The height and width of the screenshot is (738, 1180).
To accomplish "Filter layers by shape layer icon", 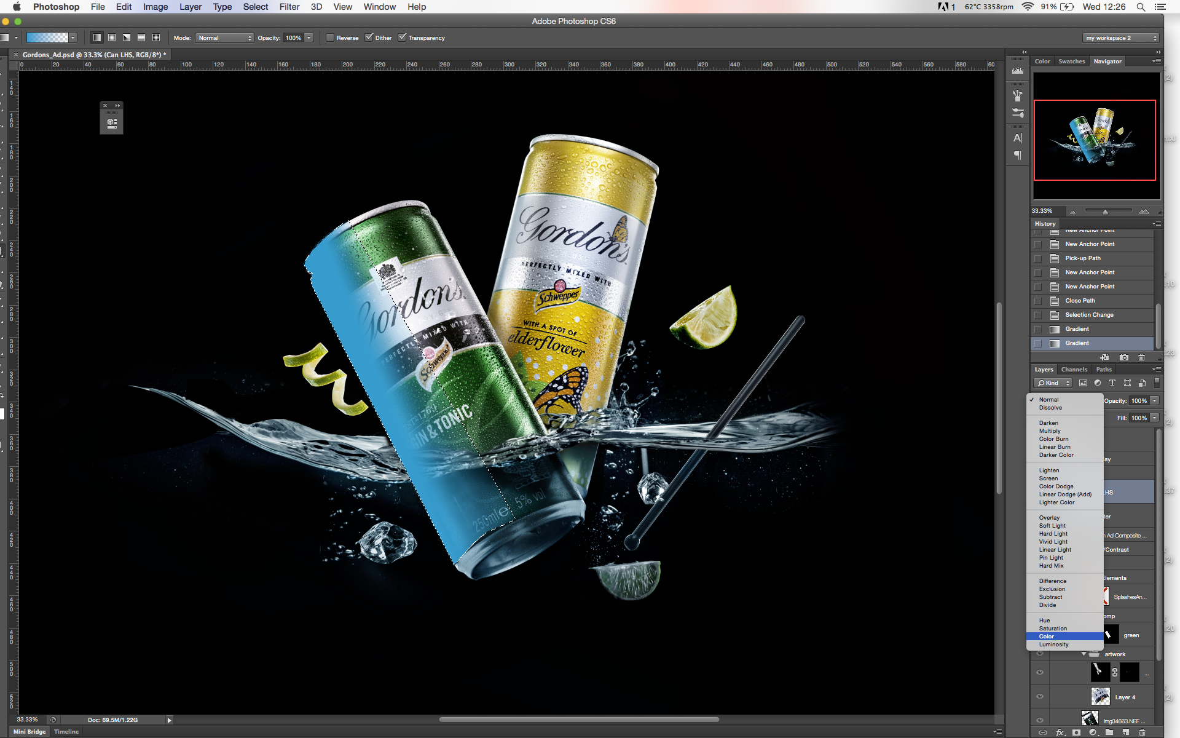I will pos(1127,383).
